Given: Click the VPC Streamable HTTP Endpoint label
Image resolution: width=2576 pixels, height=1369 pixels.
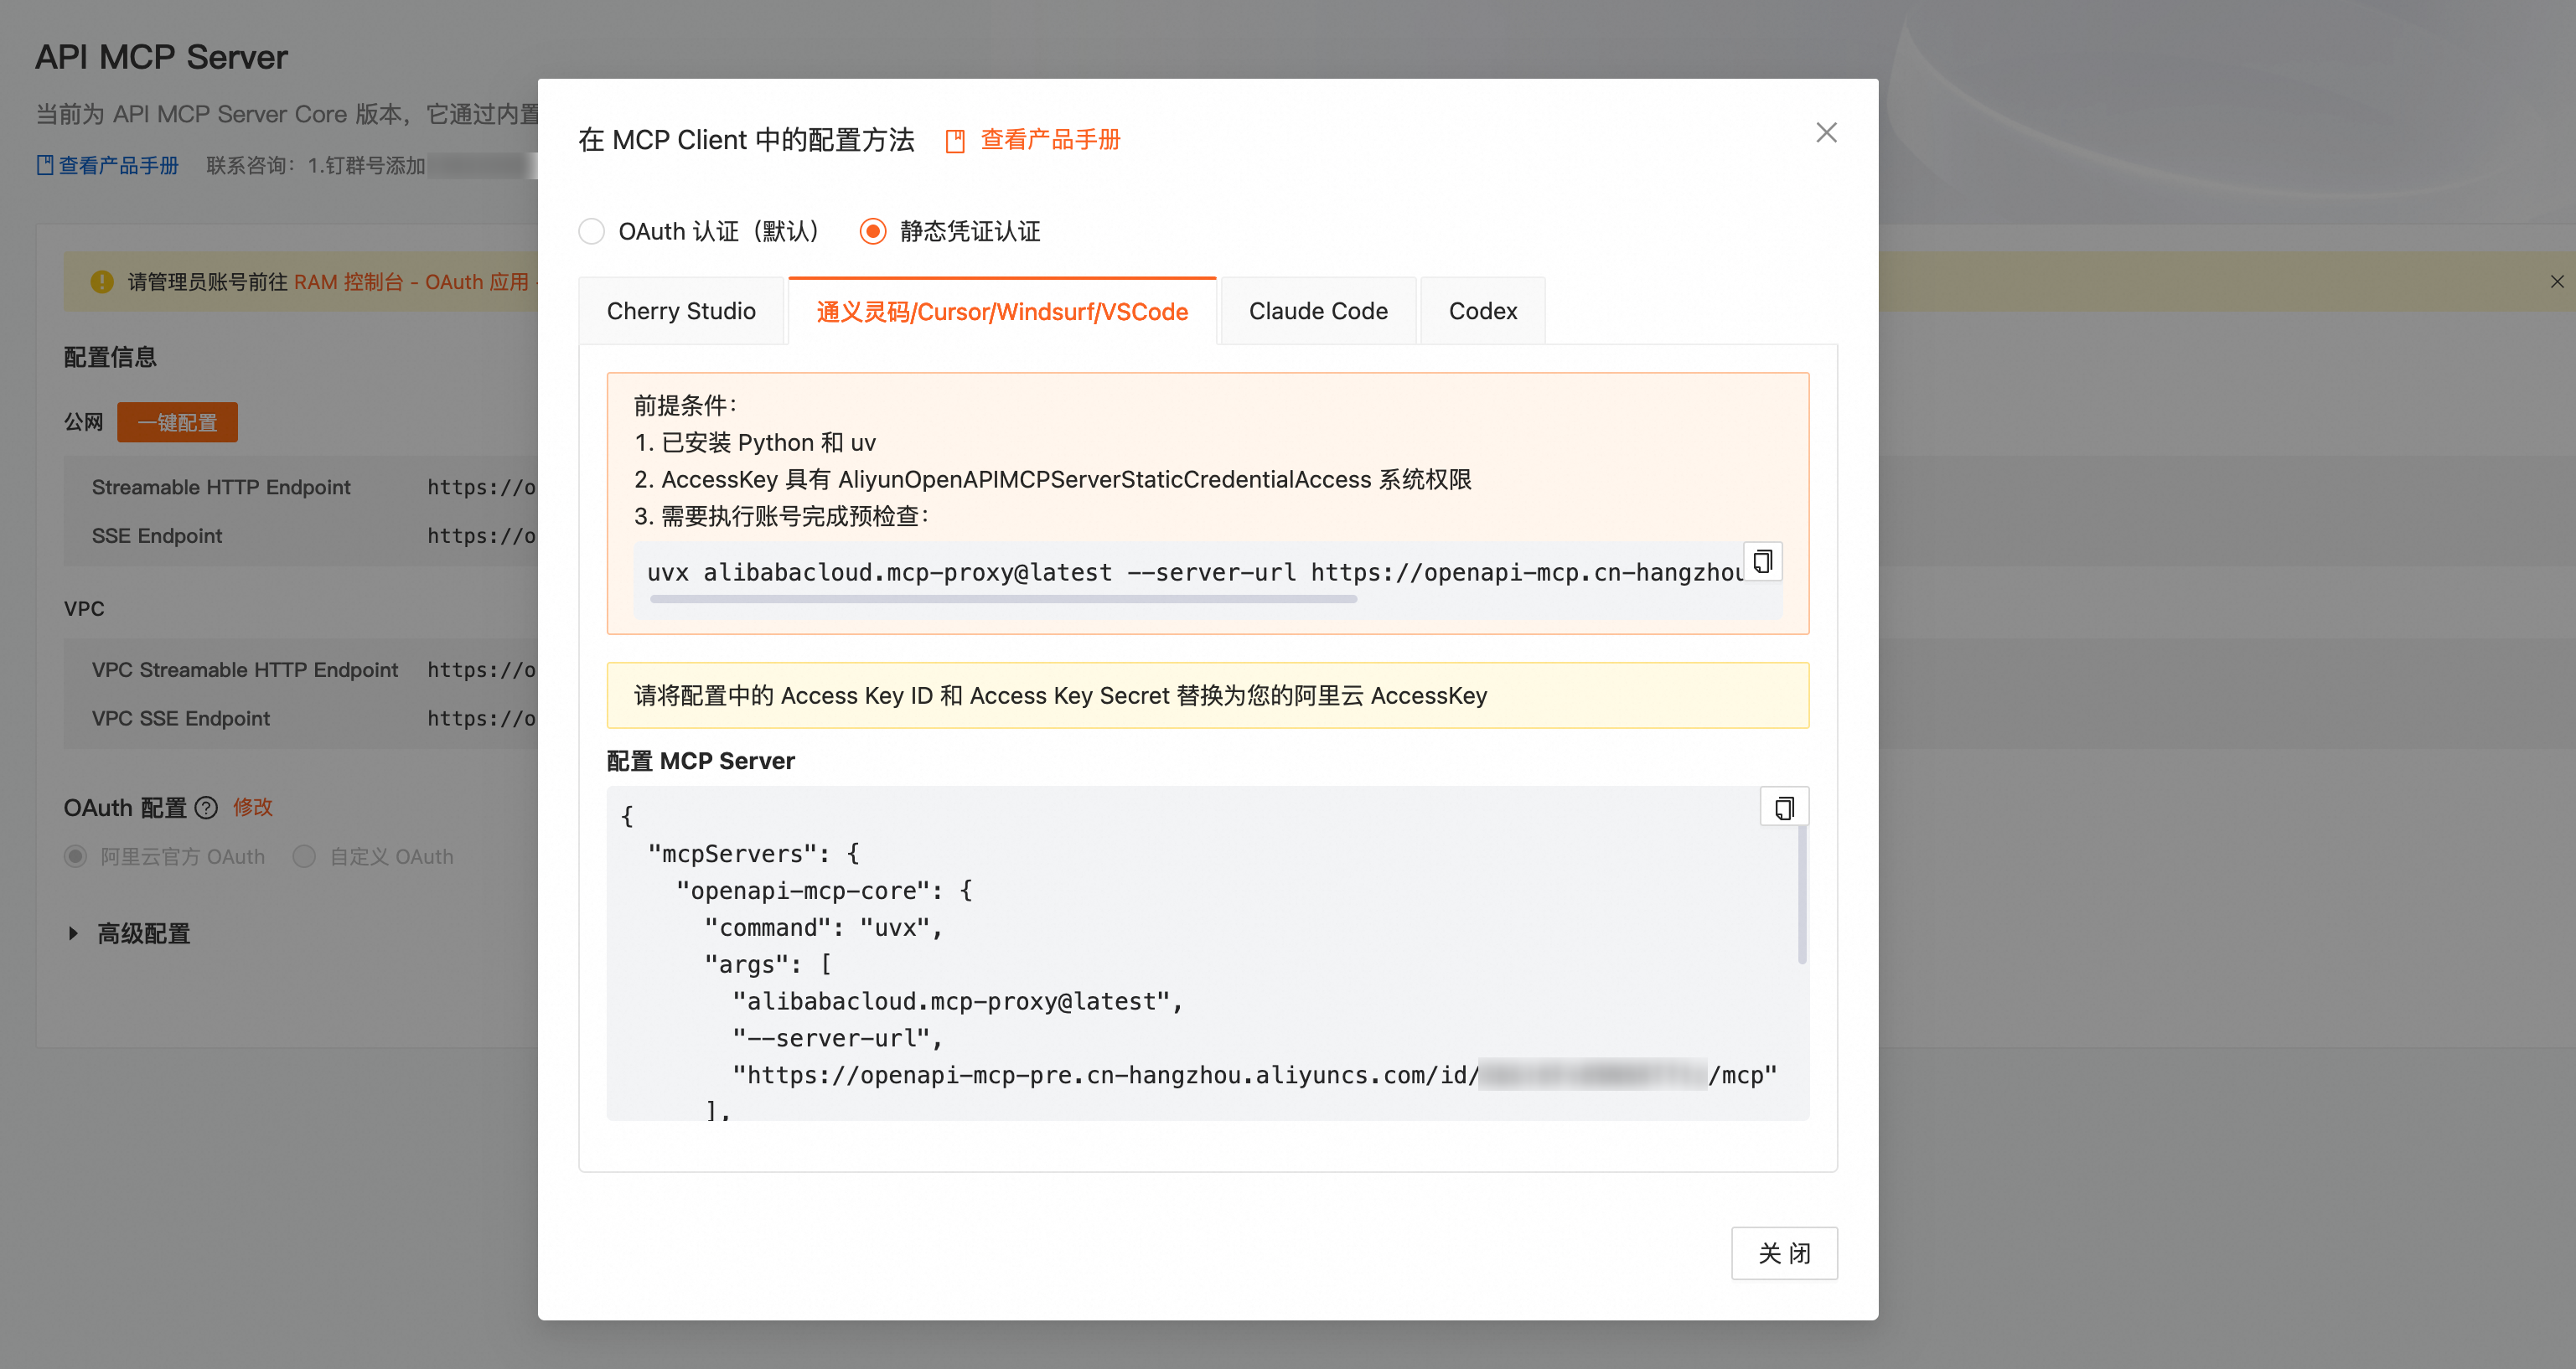Looking at the screenshot, I should click(245, 670).
